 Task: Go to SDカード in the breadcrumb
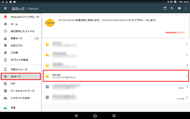click(x=18, y=9)
